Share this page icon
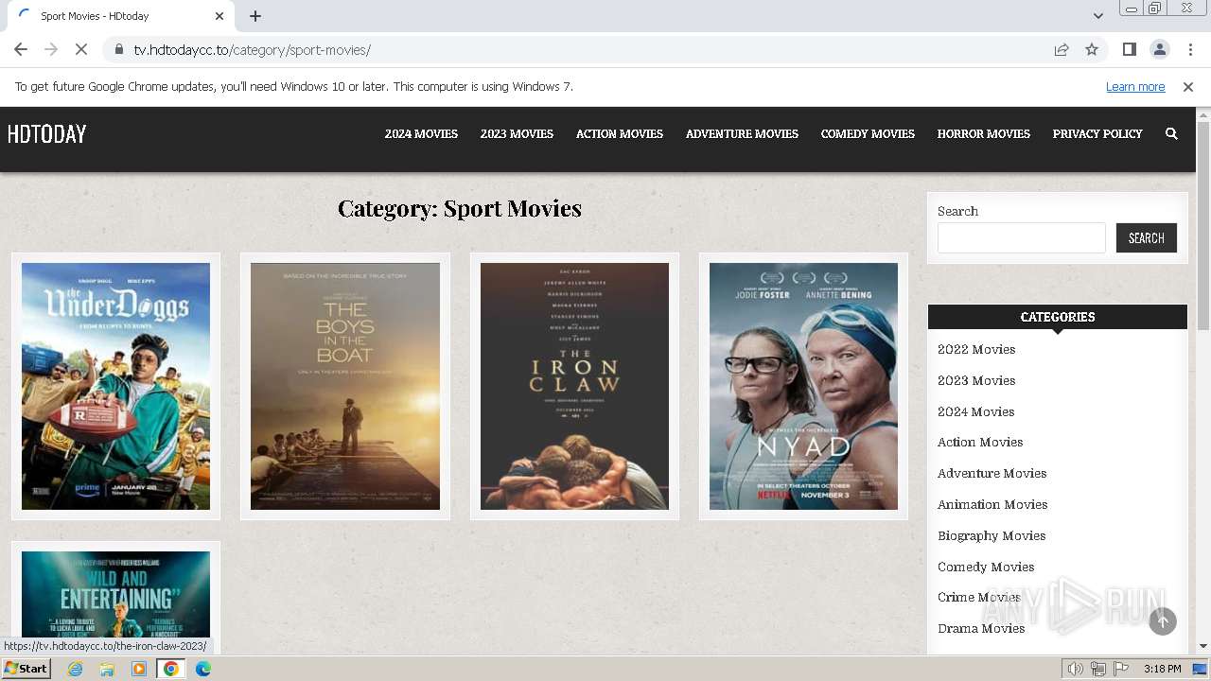The width and height of the screenshot is (1211, 681). pyautogui.click(x=1062, y=49)
